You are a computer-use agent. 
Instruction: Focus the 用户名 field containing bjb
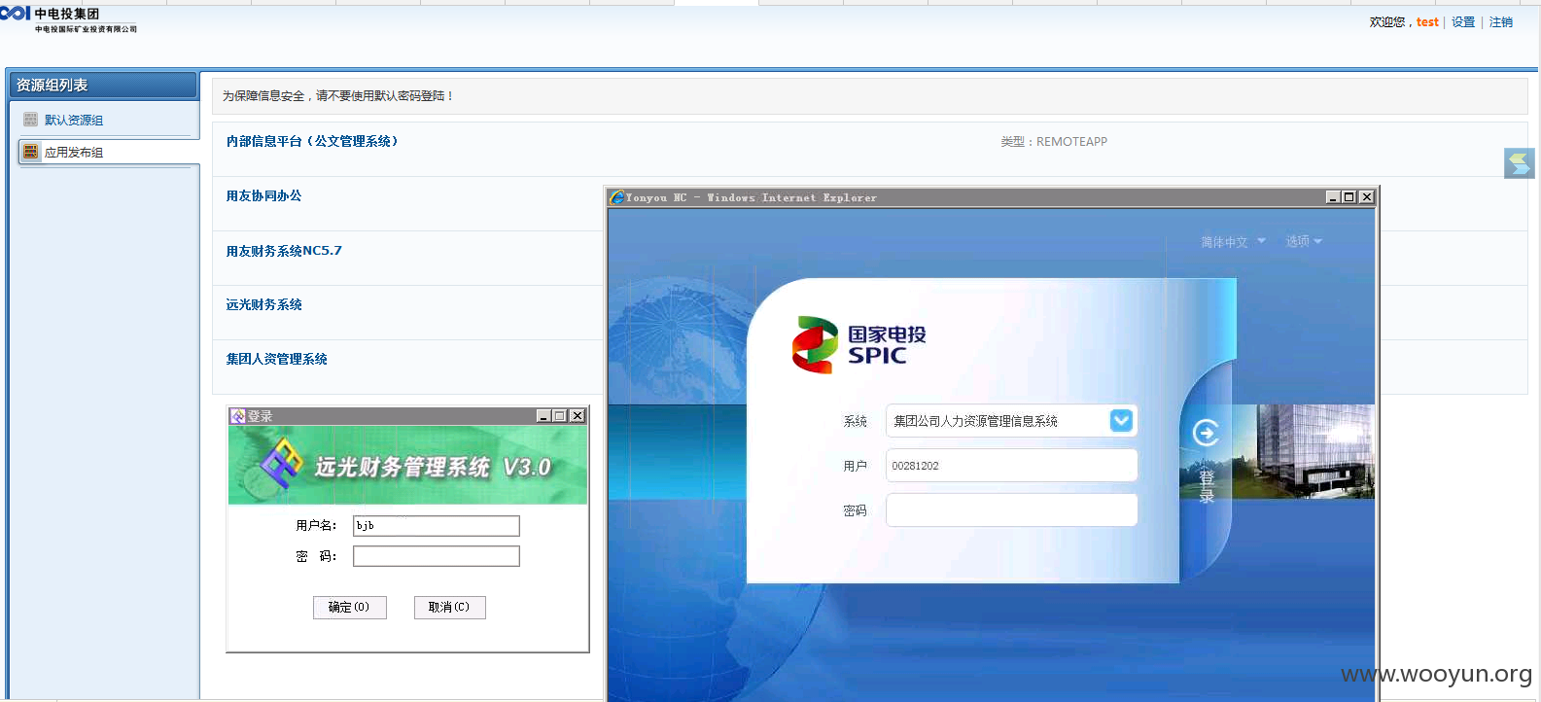[436, 526]
